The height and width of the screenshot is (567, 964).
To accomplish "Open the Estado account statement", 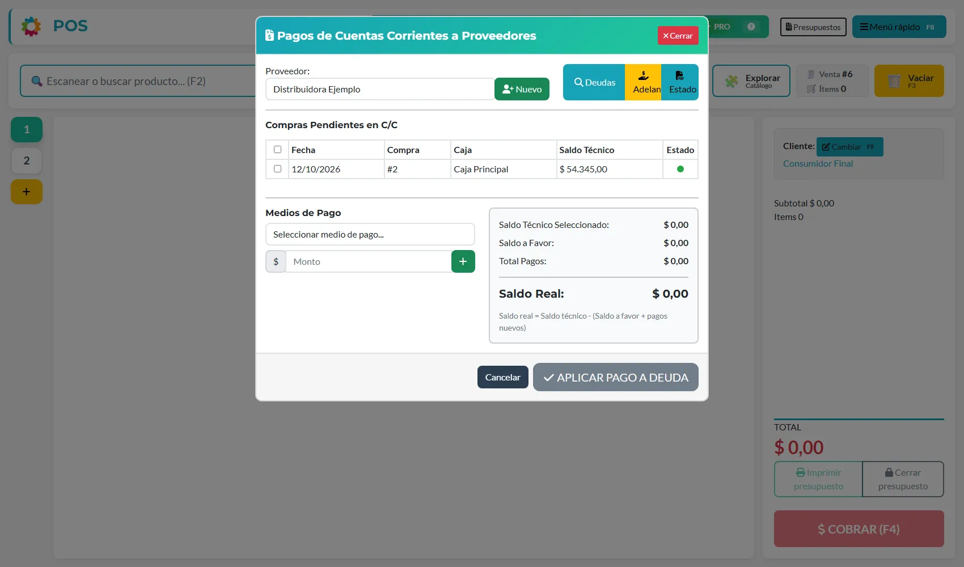I will (680, 82).
